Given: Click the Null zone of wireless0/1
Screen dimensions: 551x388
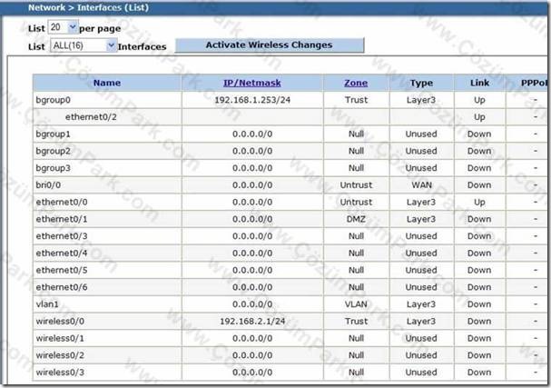Looking at the screenshot, I should (x=356, y=338).
